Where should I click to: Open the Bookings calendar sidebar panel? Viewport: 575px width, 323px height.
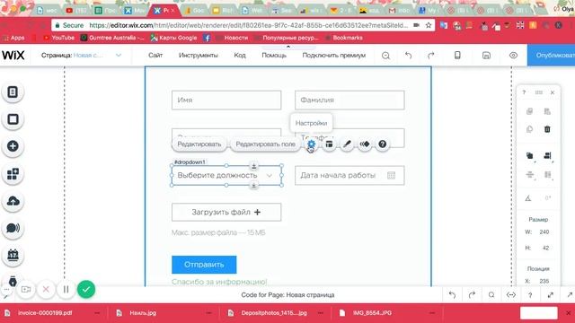click(13, 255)
